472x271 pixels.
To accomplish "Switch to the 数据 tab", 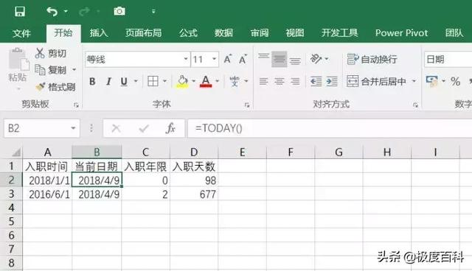I will tap(223, 32).
